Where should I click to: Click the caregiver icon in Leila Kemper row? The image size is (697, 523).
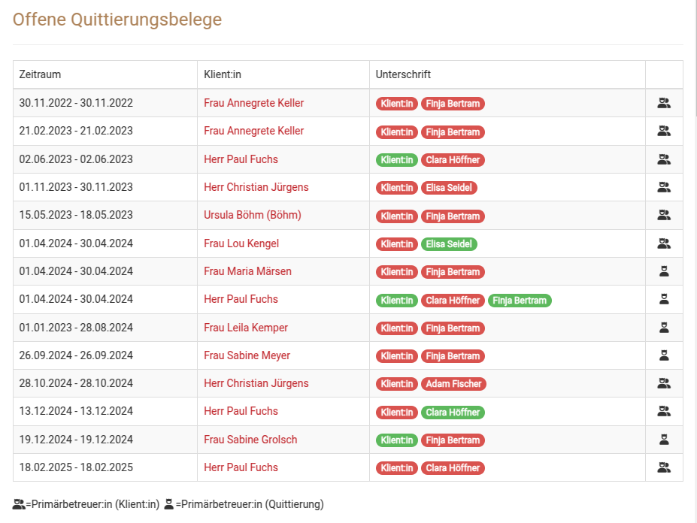coord(663,328)
